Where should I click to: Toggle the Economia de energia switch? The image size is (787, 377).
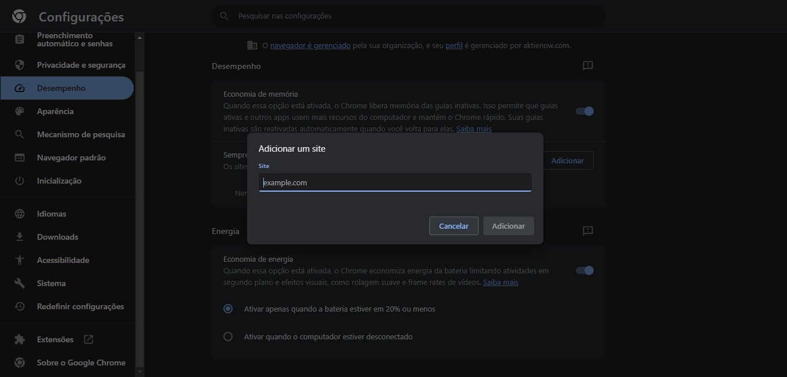pos(584,270)
